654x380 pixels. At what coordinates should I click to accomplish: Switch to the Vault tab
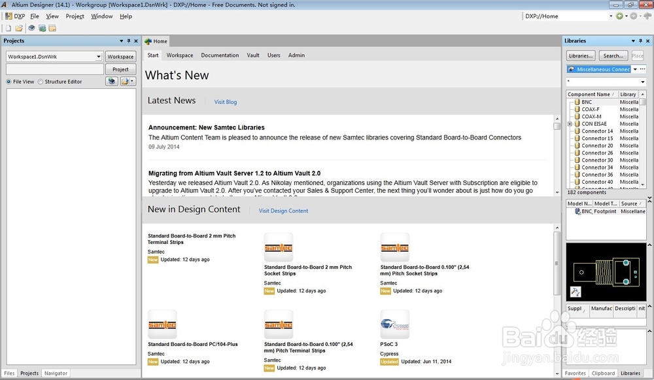[252, 55]
